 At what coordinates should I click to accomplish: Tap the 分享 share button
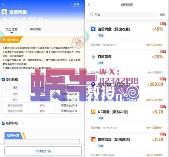pyautogui.click(x=76, y=4)
